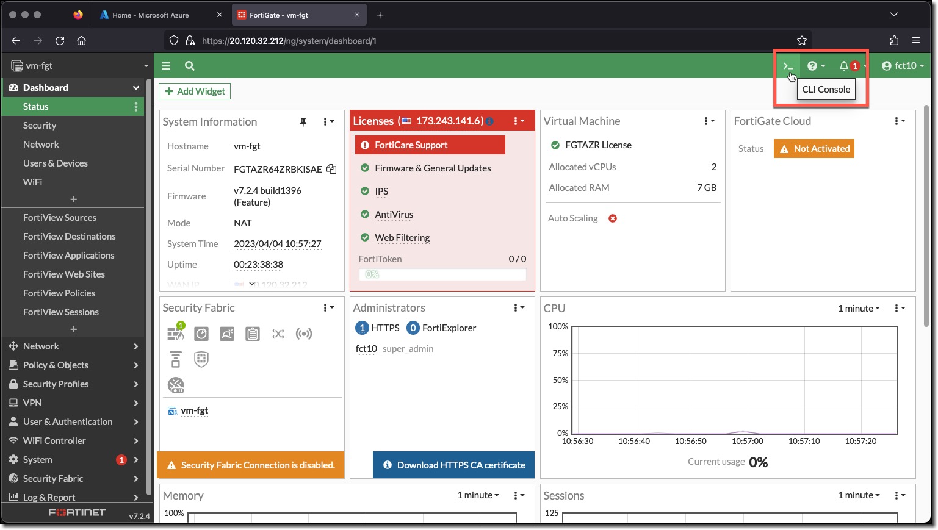Go to browser home page
Viewport: 938px width, 530px height.
coord(81,40)
